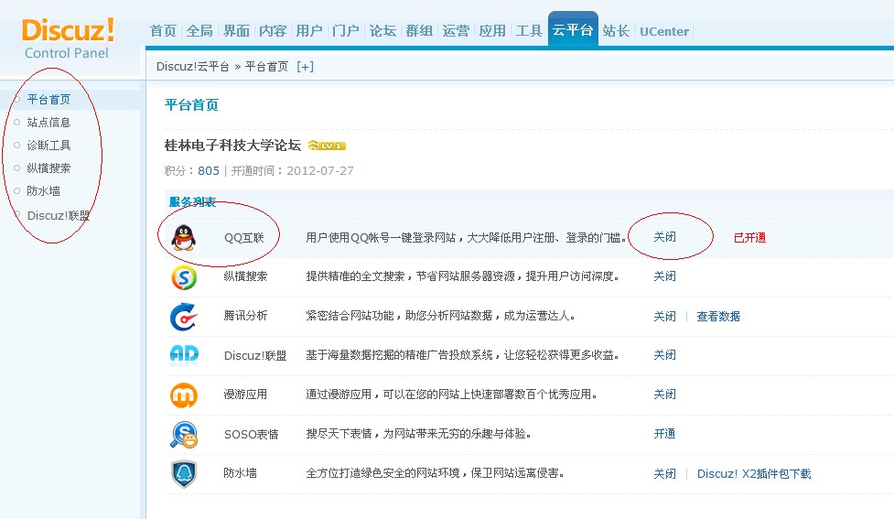The width and height of the screenshot is (894, 519).
Task: Select the 云平台 tab
Action: (573, 29)
